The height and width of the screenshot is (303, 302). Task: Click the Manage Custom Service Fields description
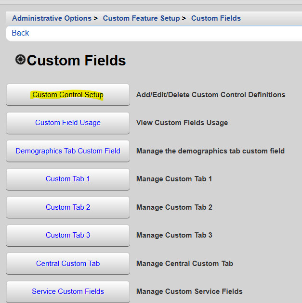(189, 291)
